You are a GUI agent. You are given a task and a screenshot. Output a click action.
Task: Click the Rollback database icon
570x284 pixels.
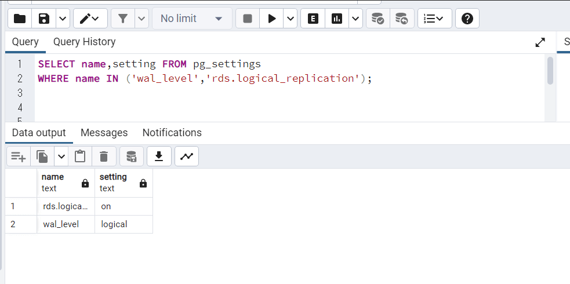[x=401, y=19]
